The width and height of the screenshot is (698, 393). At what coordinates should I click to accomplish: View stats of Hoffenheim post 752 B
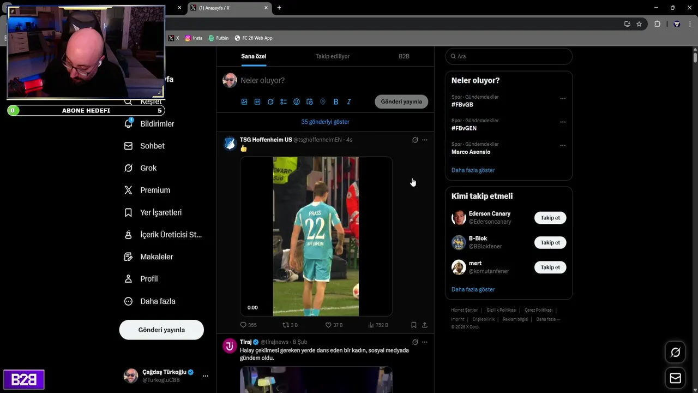378,325
